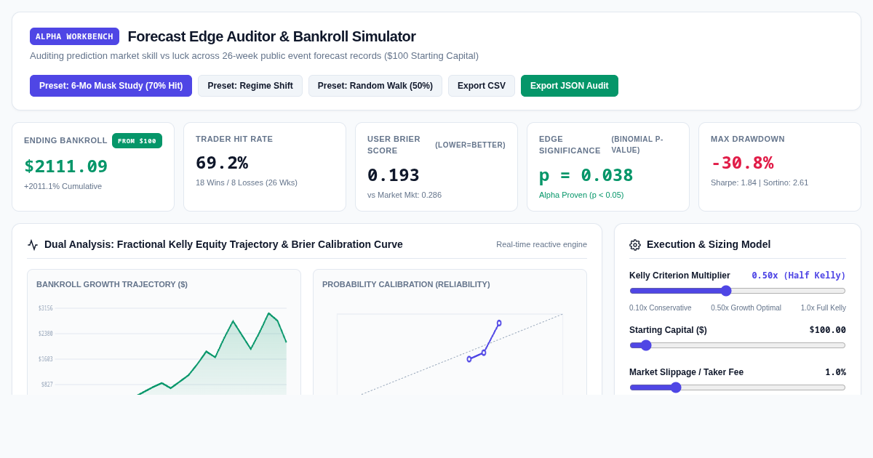Viewport: 873px width, 458px height.
Task: Load the Regime Shift preset
Action: [x=250, y=86]
